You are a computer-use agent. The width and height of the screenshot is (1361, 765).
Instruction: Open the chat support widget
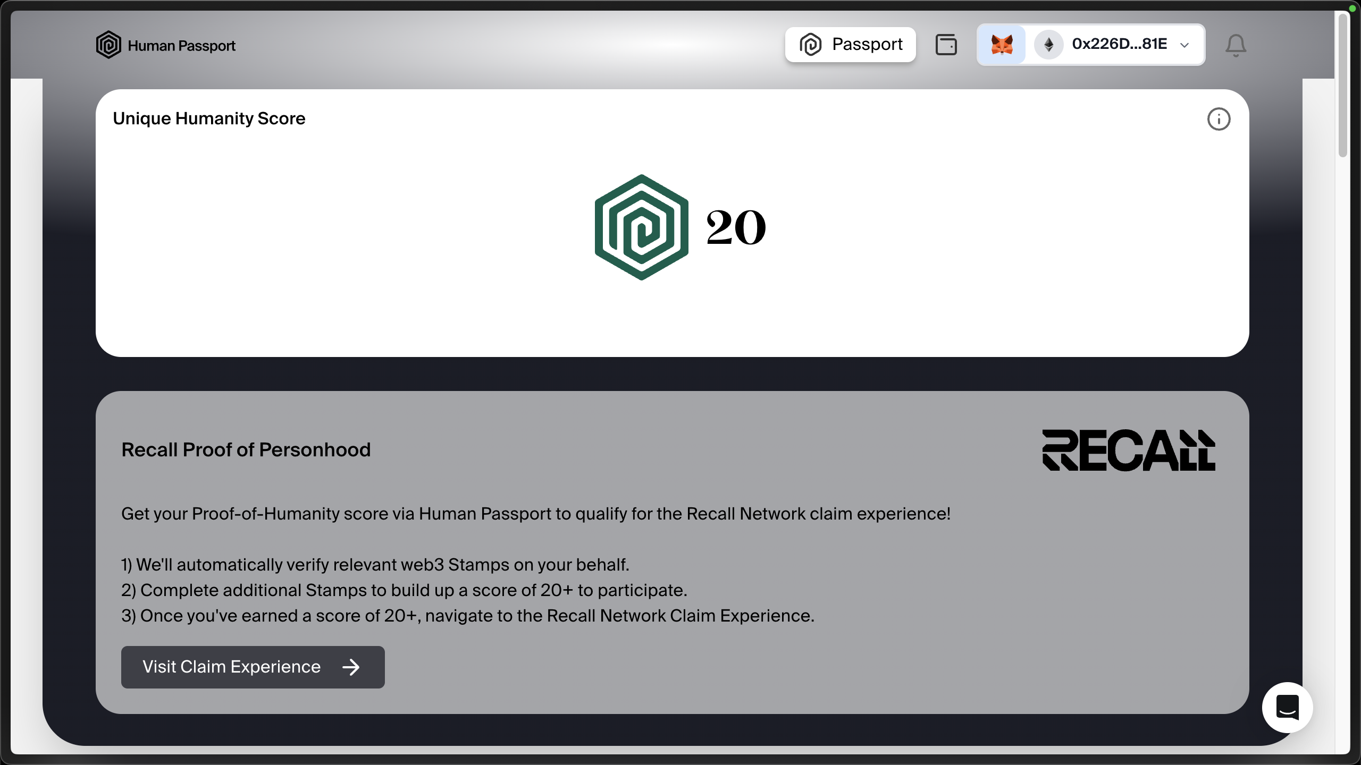(1287, 707)
